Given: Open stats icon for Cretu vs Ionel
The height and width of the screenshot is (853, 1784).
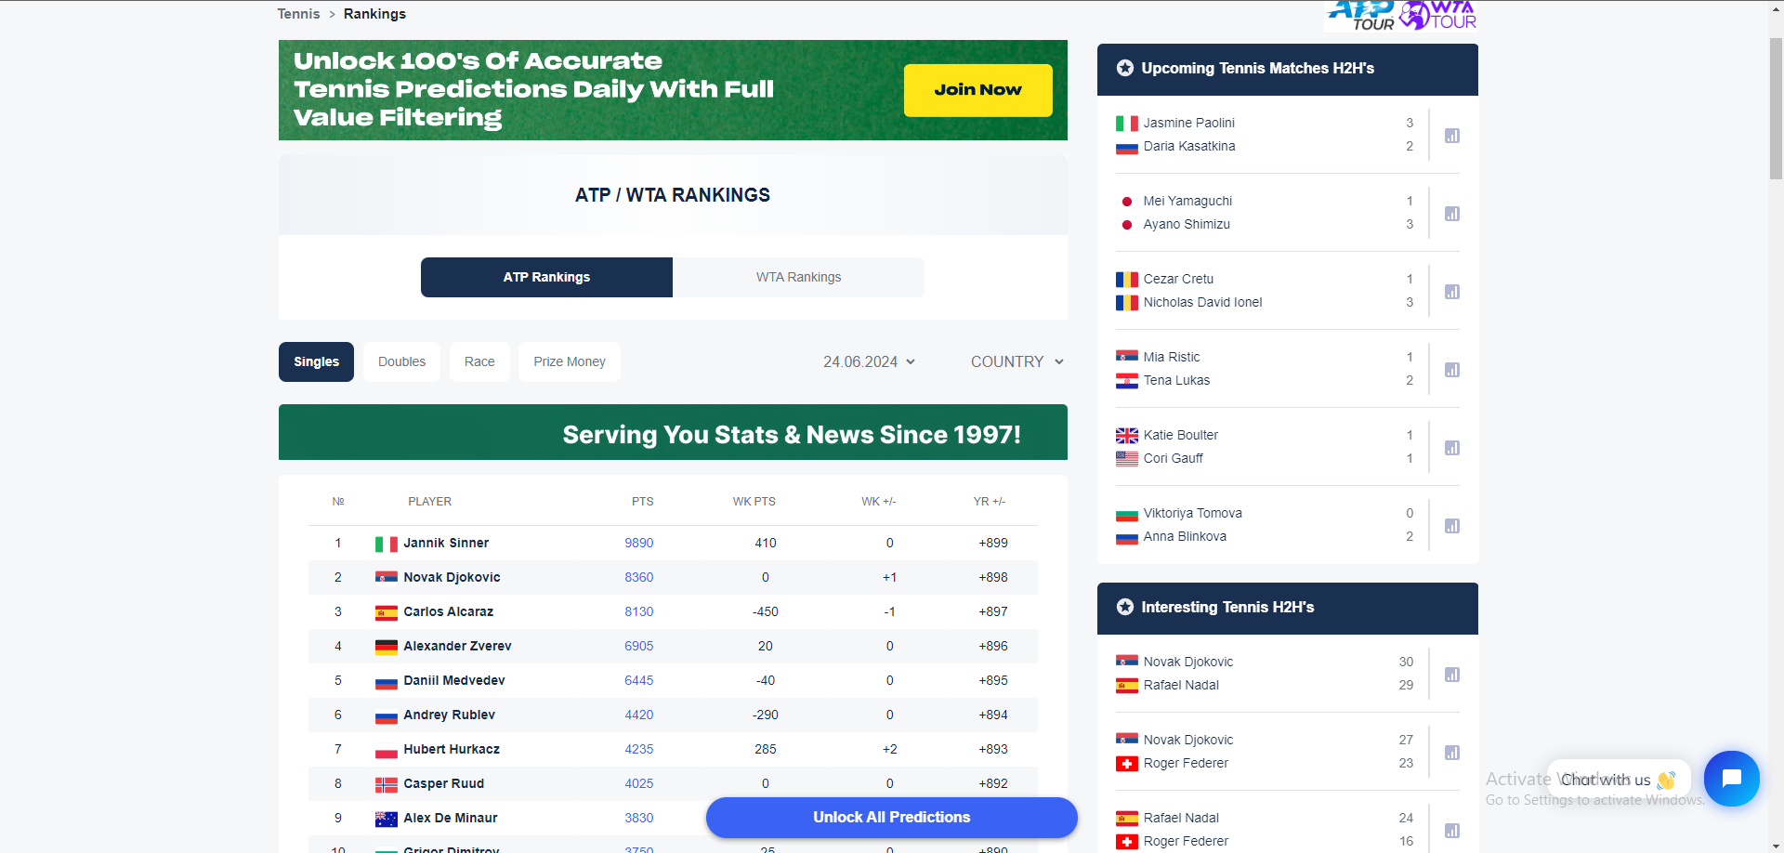Looking at the screenshot, I should pos(1452,292).
